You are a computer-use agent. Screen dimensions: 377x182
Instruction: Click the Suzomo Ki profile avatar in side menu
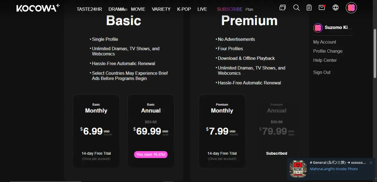pyautogui.click(x=318, y=28)
